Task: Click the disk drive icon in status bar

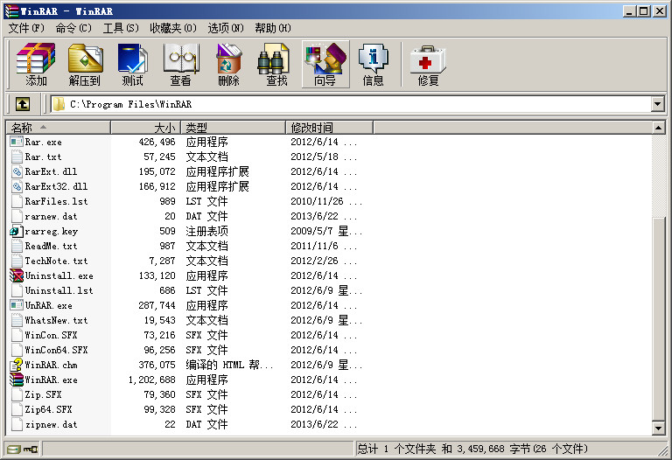Action: [x=15, y=449]
